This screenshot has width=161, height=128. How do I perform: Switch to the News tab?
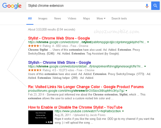click(x=58, y=18)
